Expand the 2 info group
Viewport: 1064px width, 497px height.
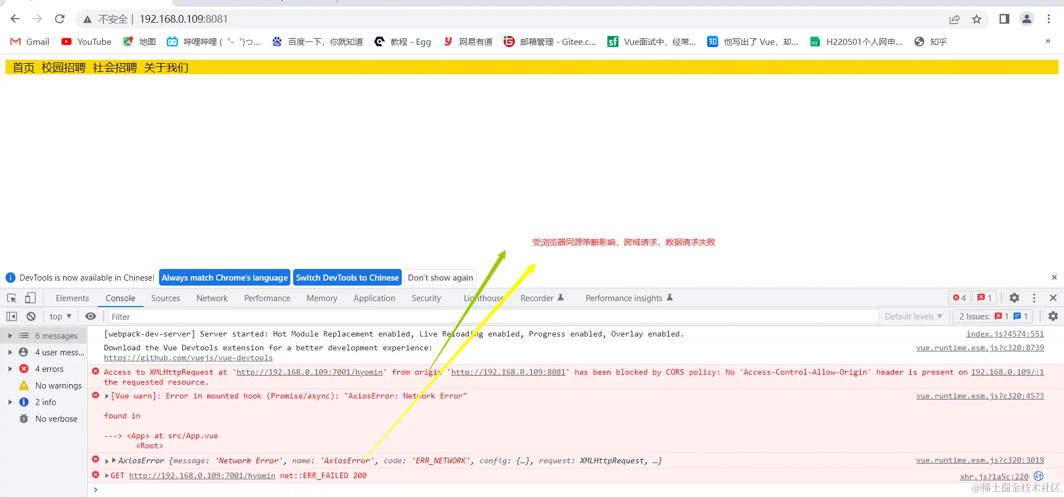(x=10, y=402)
